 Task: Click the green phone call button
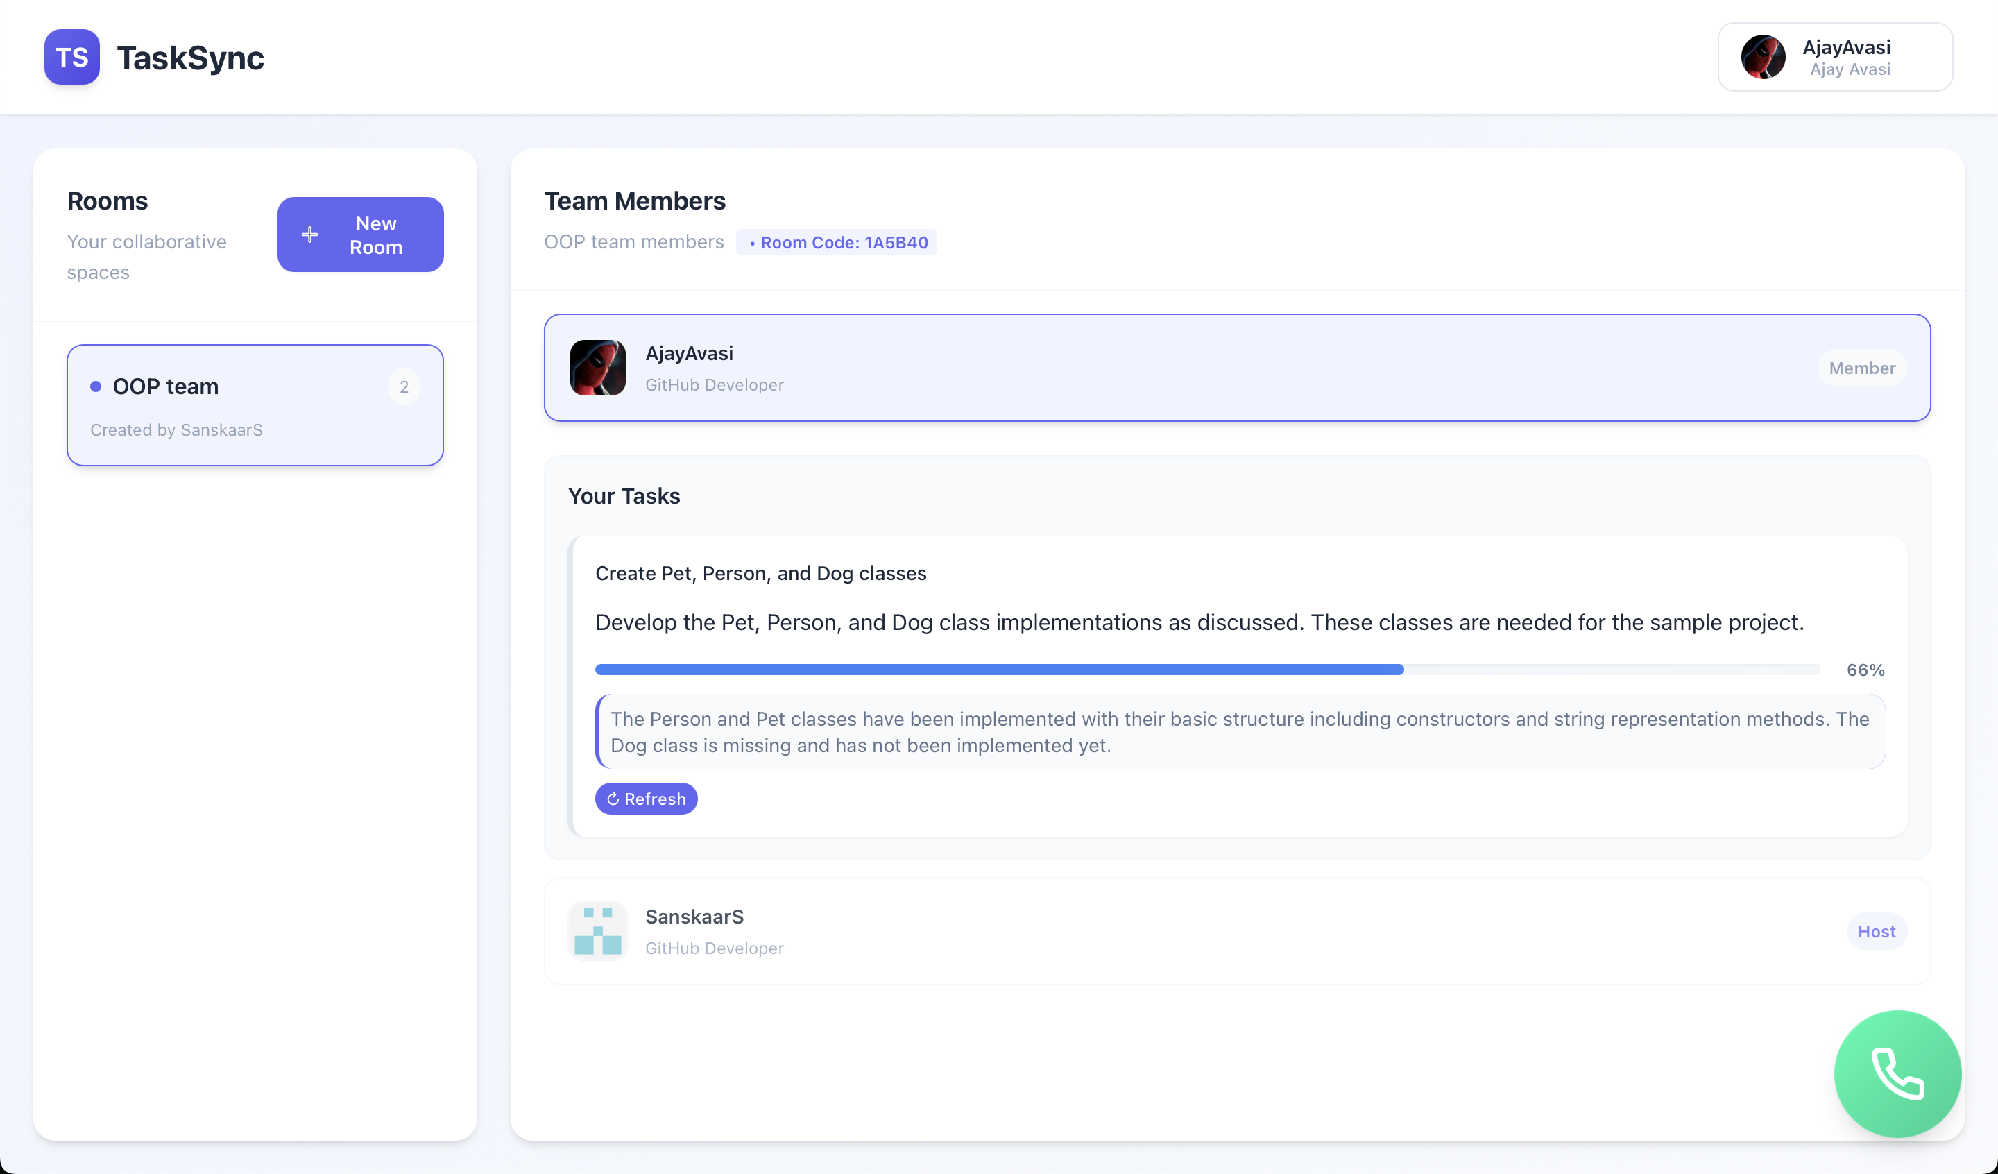pyautogui.click(x=1897, y=1073)
